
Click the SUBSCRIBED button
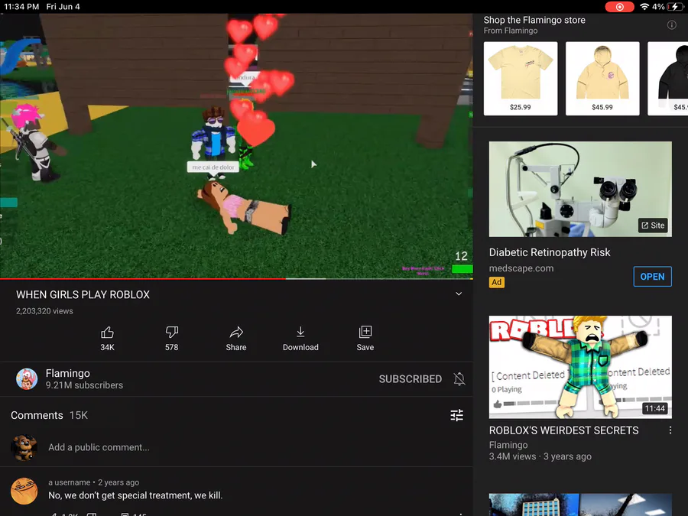point(411,379)
